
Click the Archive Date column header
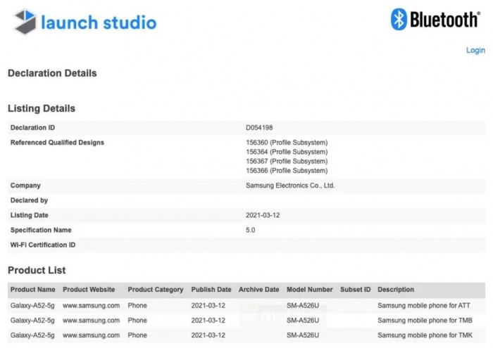click(x=258, y=290)
